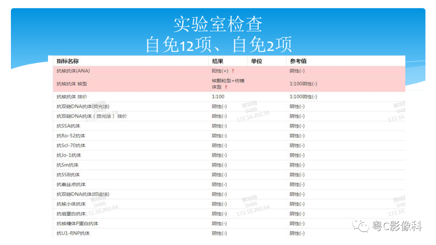
Task: Click result 阴性(-) for 抗双链DNA抗体(荧光法)
Action: click(219, 106)
